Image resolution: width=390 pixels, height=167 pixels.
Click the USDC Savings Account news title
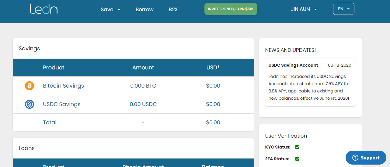293,65
